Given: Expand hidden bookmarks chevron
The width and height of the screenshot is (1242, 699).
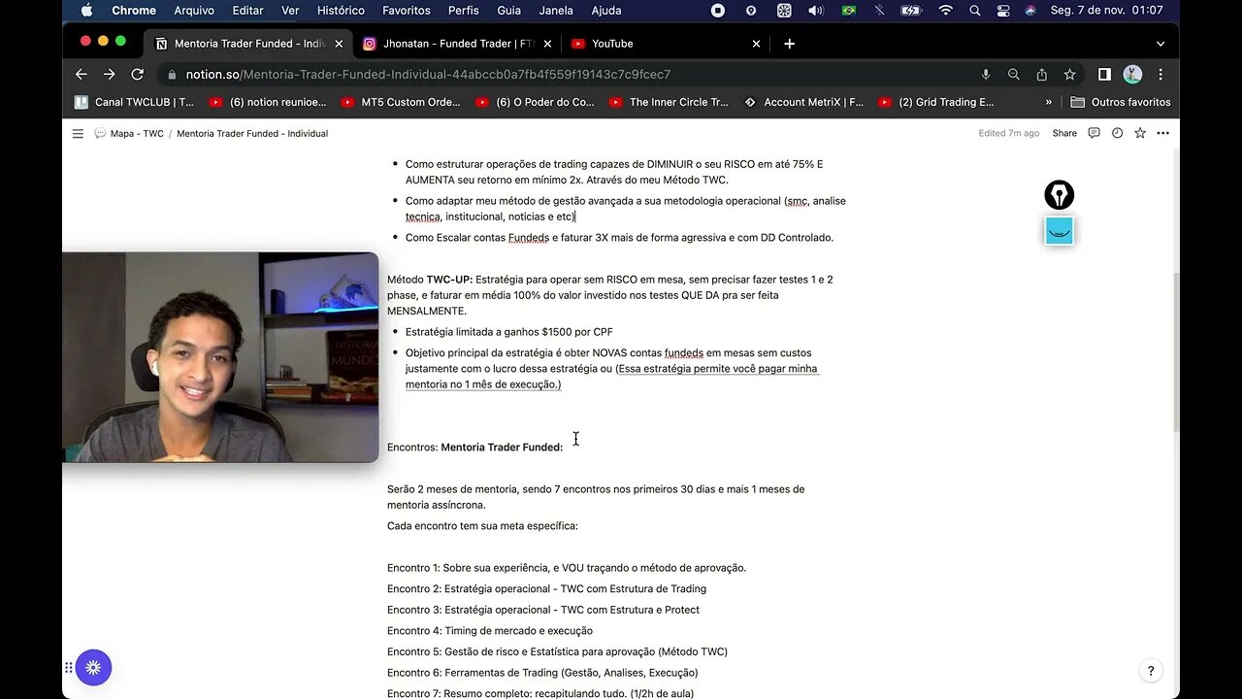Looking at the screenshot, I should coord(1048,102).
